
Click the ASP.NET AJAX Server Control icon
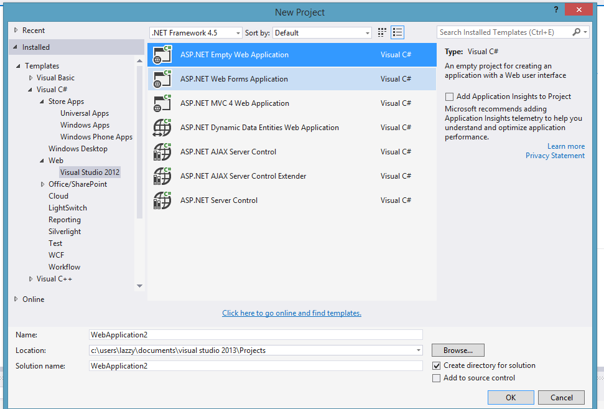click(x=162, y=152)
